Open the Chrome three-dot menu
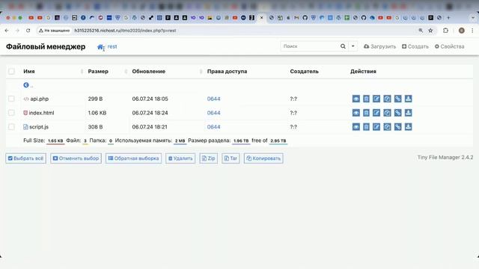This screenshot has height=269, width=479. tap(472, 31)
